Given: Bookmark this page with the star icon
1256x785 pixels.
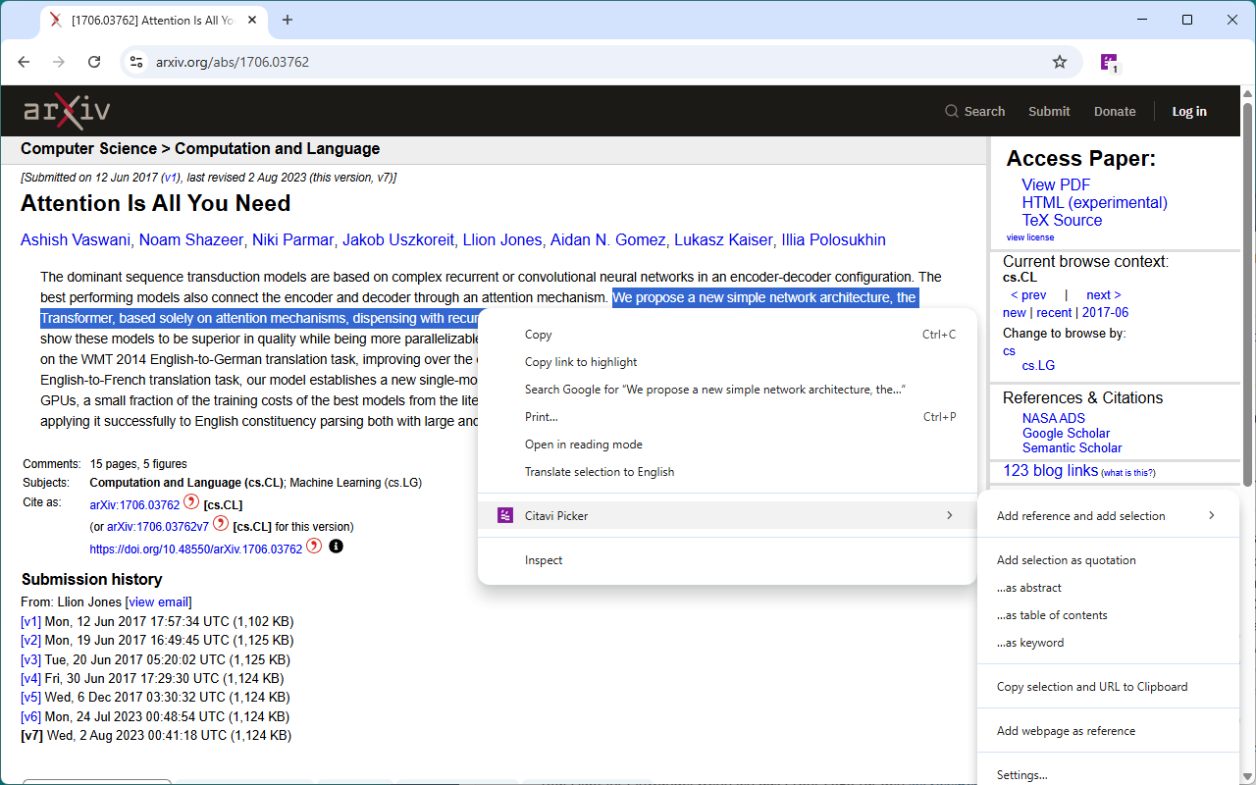Looking at the screenshot, I should pyautogui.click(x=1060, y=62).
